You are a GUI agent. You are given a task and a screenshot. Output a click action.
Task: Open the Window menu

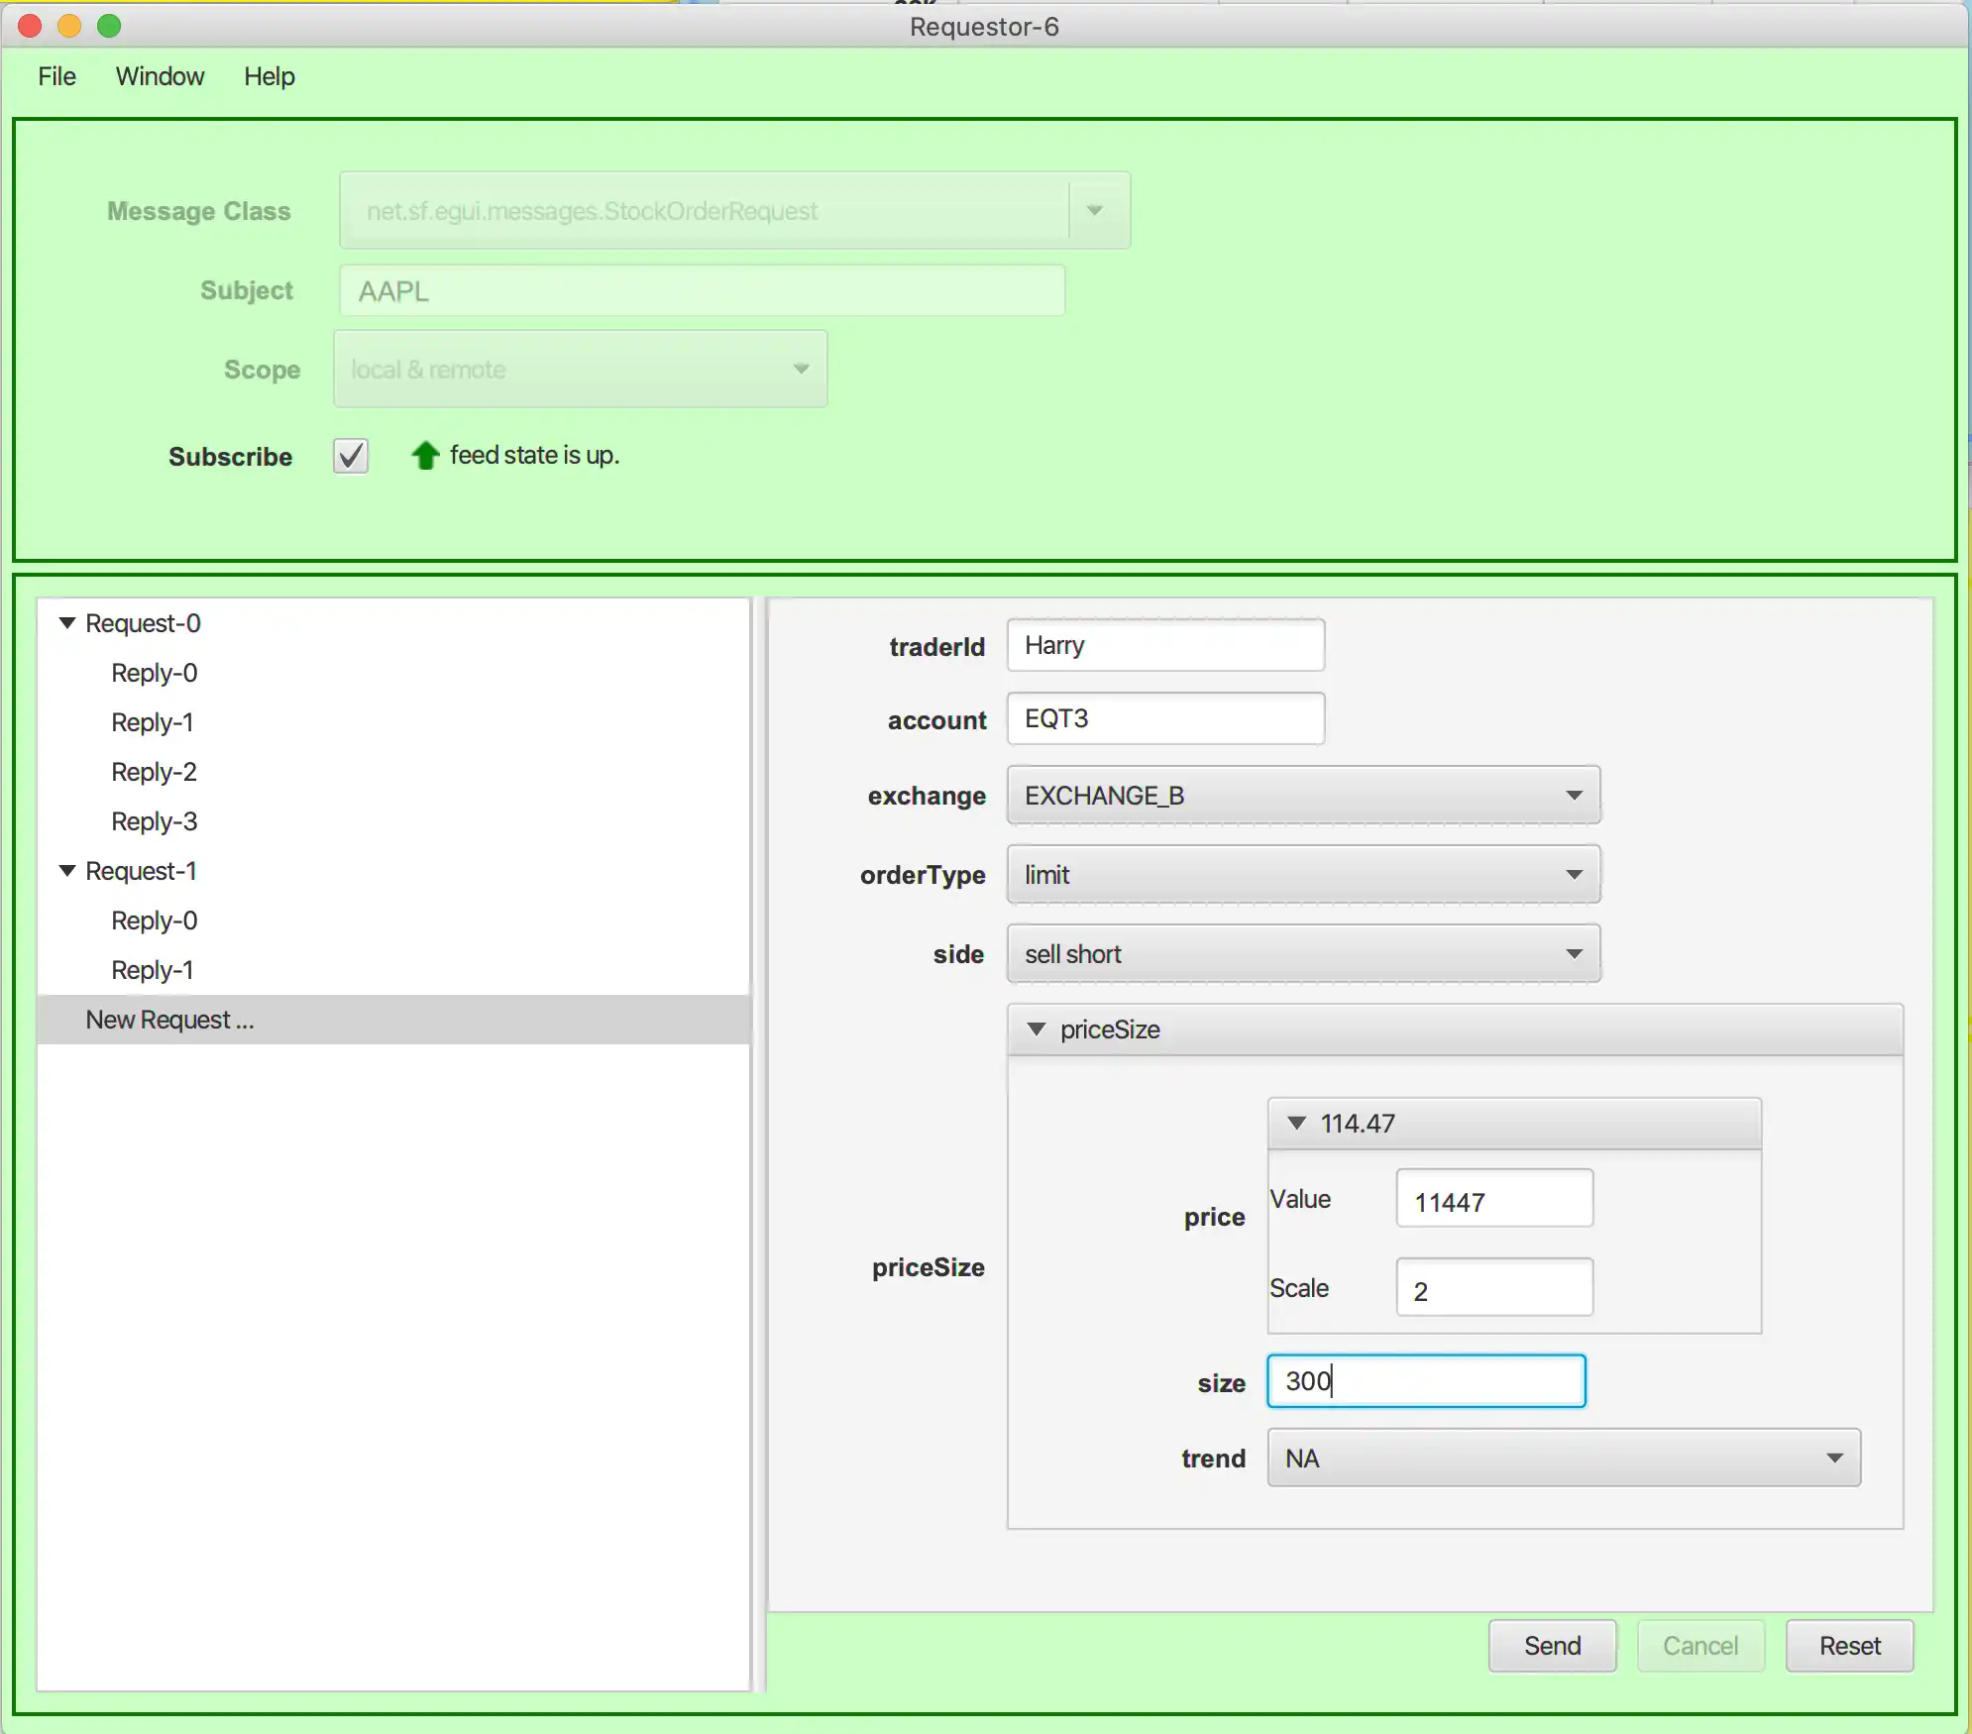(161, 75)
